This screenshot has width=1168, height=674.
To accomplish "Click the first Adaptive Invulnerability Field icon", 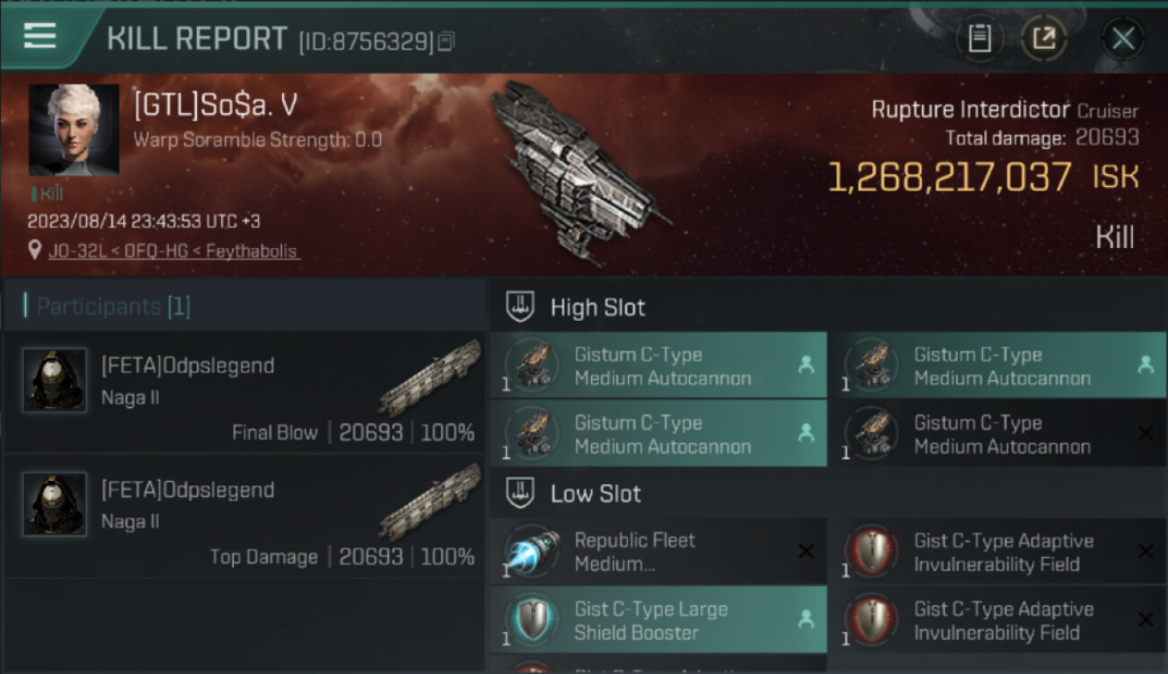I will pyautogui.click(x=872, y=552).
